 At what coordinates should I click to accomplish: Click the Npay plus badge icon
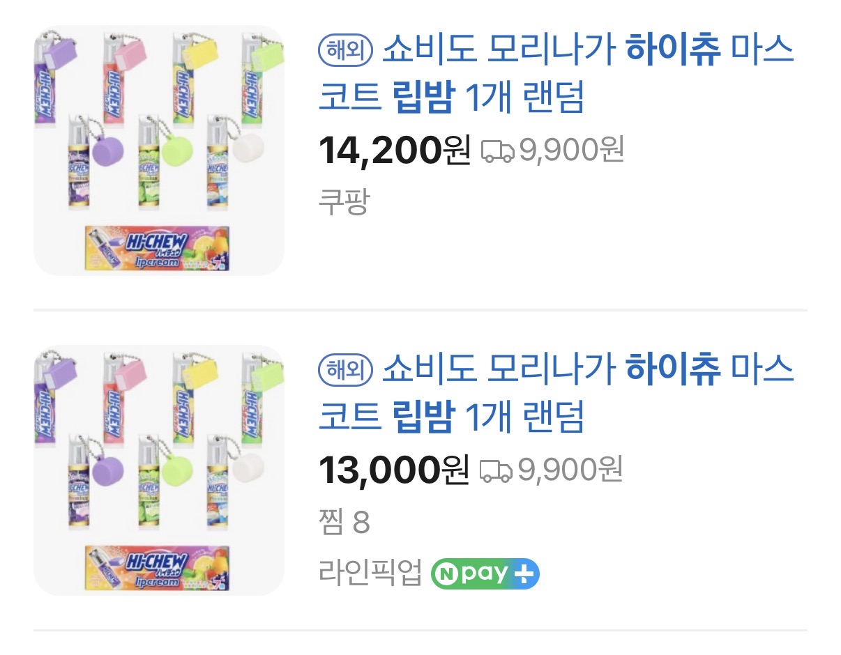pos(485,573)
